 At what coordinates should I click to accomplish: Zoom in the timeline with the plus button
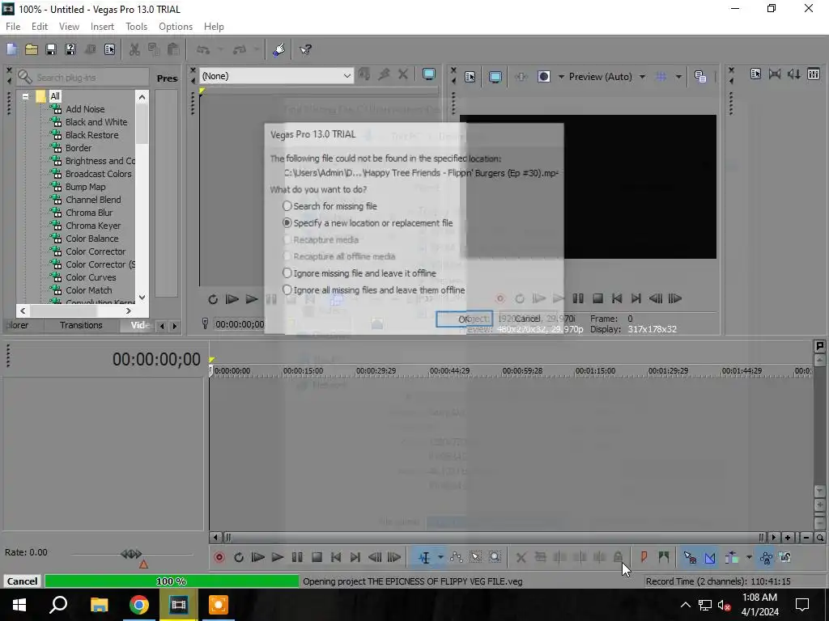click(788, 538)
